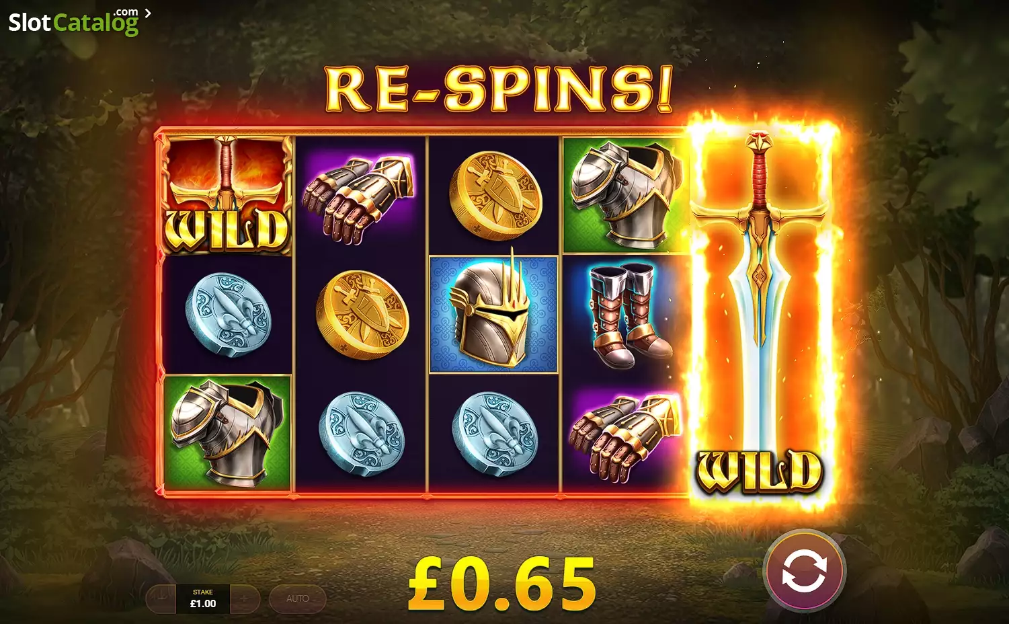Click the RE-SPINS! banner text
Image resolution: width=1009 pixels, height=624 pixels.
pos(499,89)
